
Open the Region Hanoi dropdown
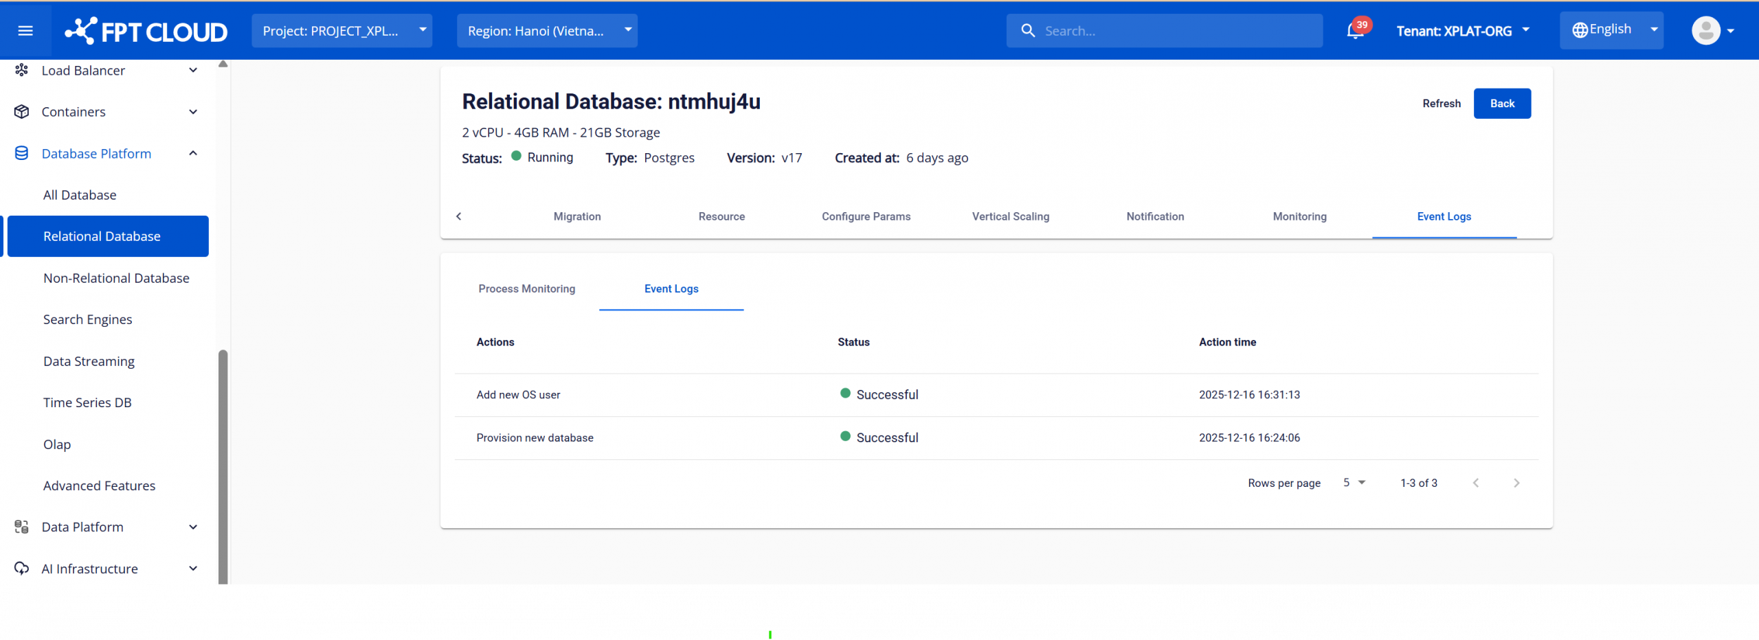547,31
